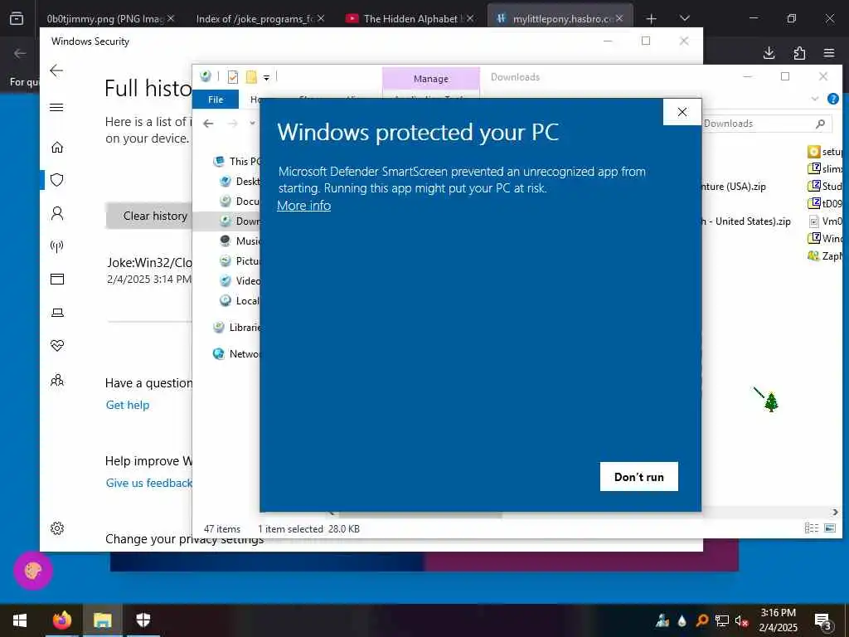Open Account protection person icon
Screen dimensions: 849x637
(57, 213)
